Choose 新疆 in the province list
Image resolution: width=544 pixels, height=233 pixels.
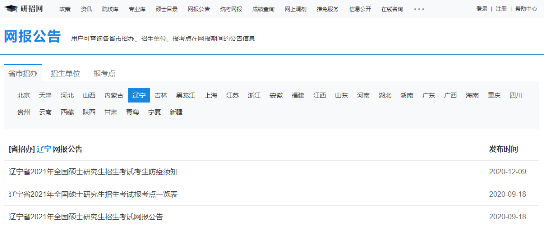[176, 112]
